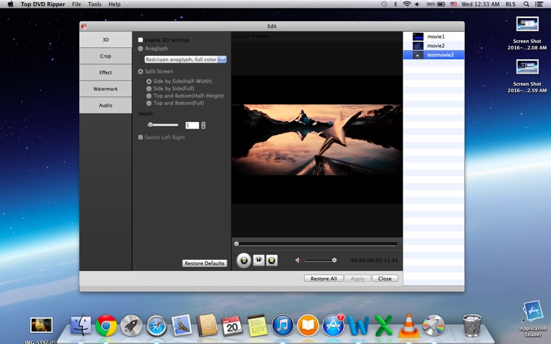The width and height of the screenshot is (551, 344).
Task: Open App Store from the Dock
Action: pyautogui.click(x=333, y=325)
